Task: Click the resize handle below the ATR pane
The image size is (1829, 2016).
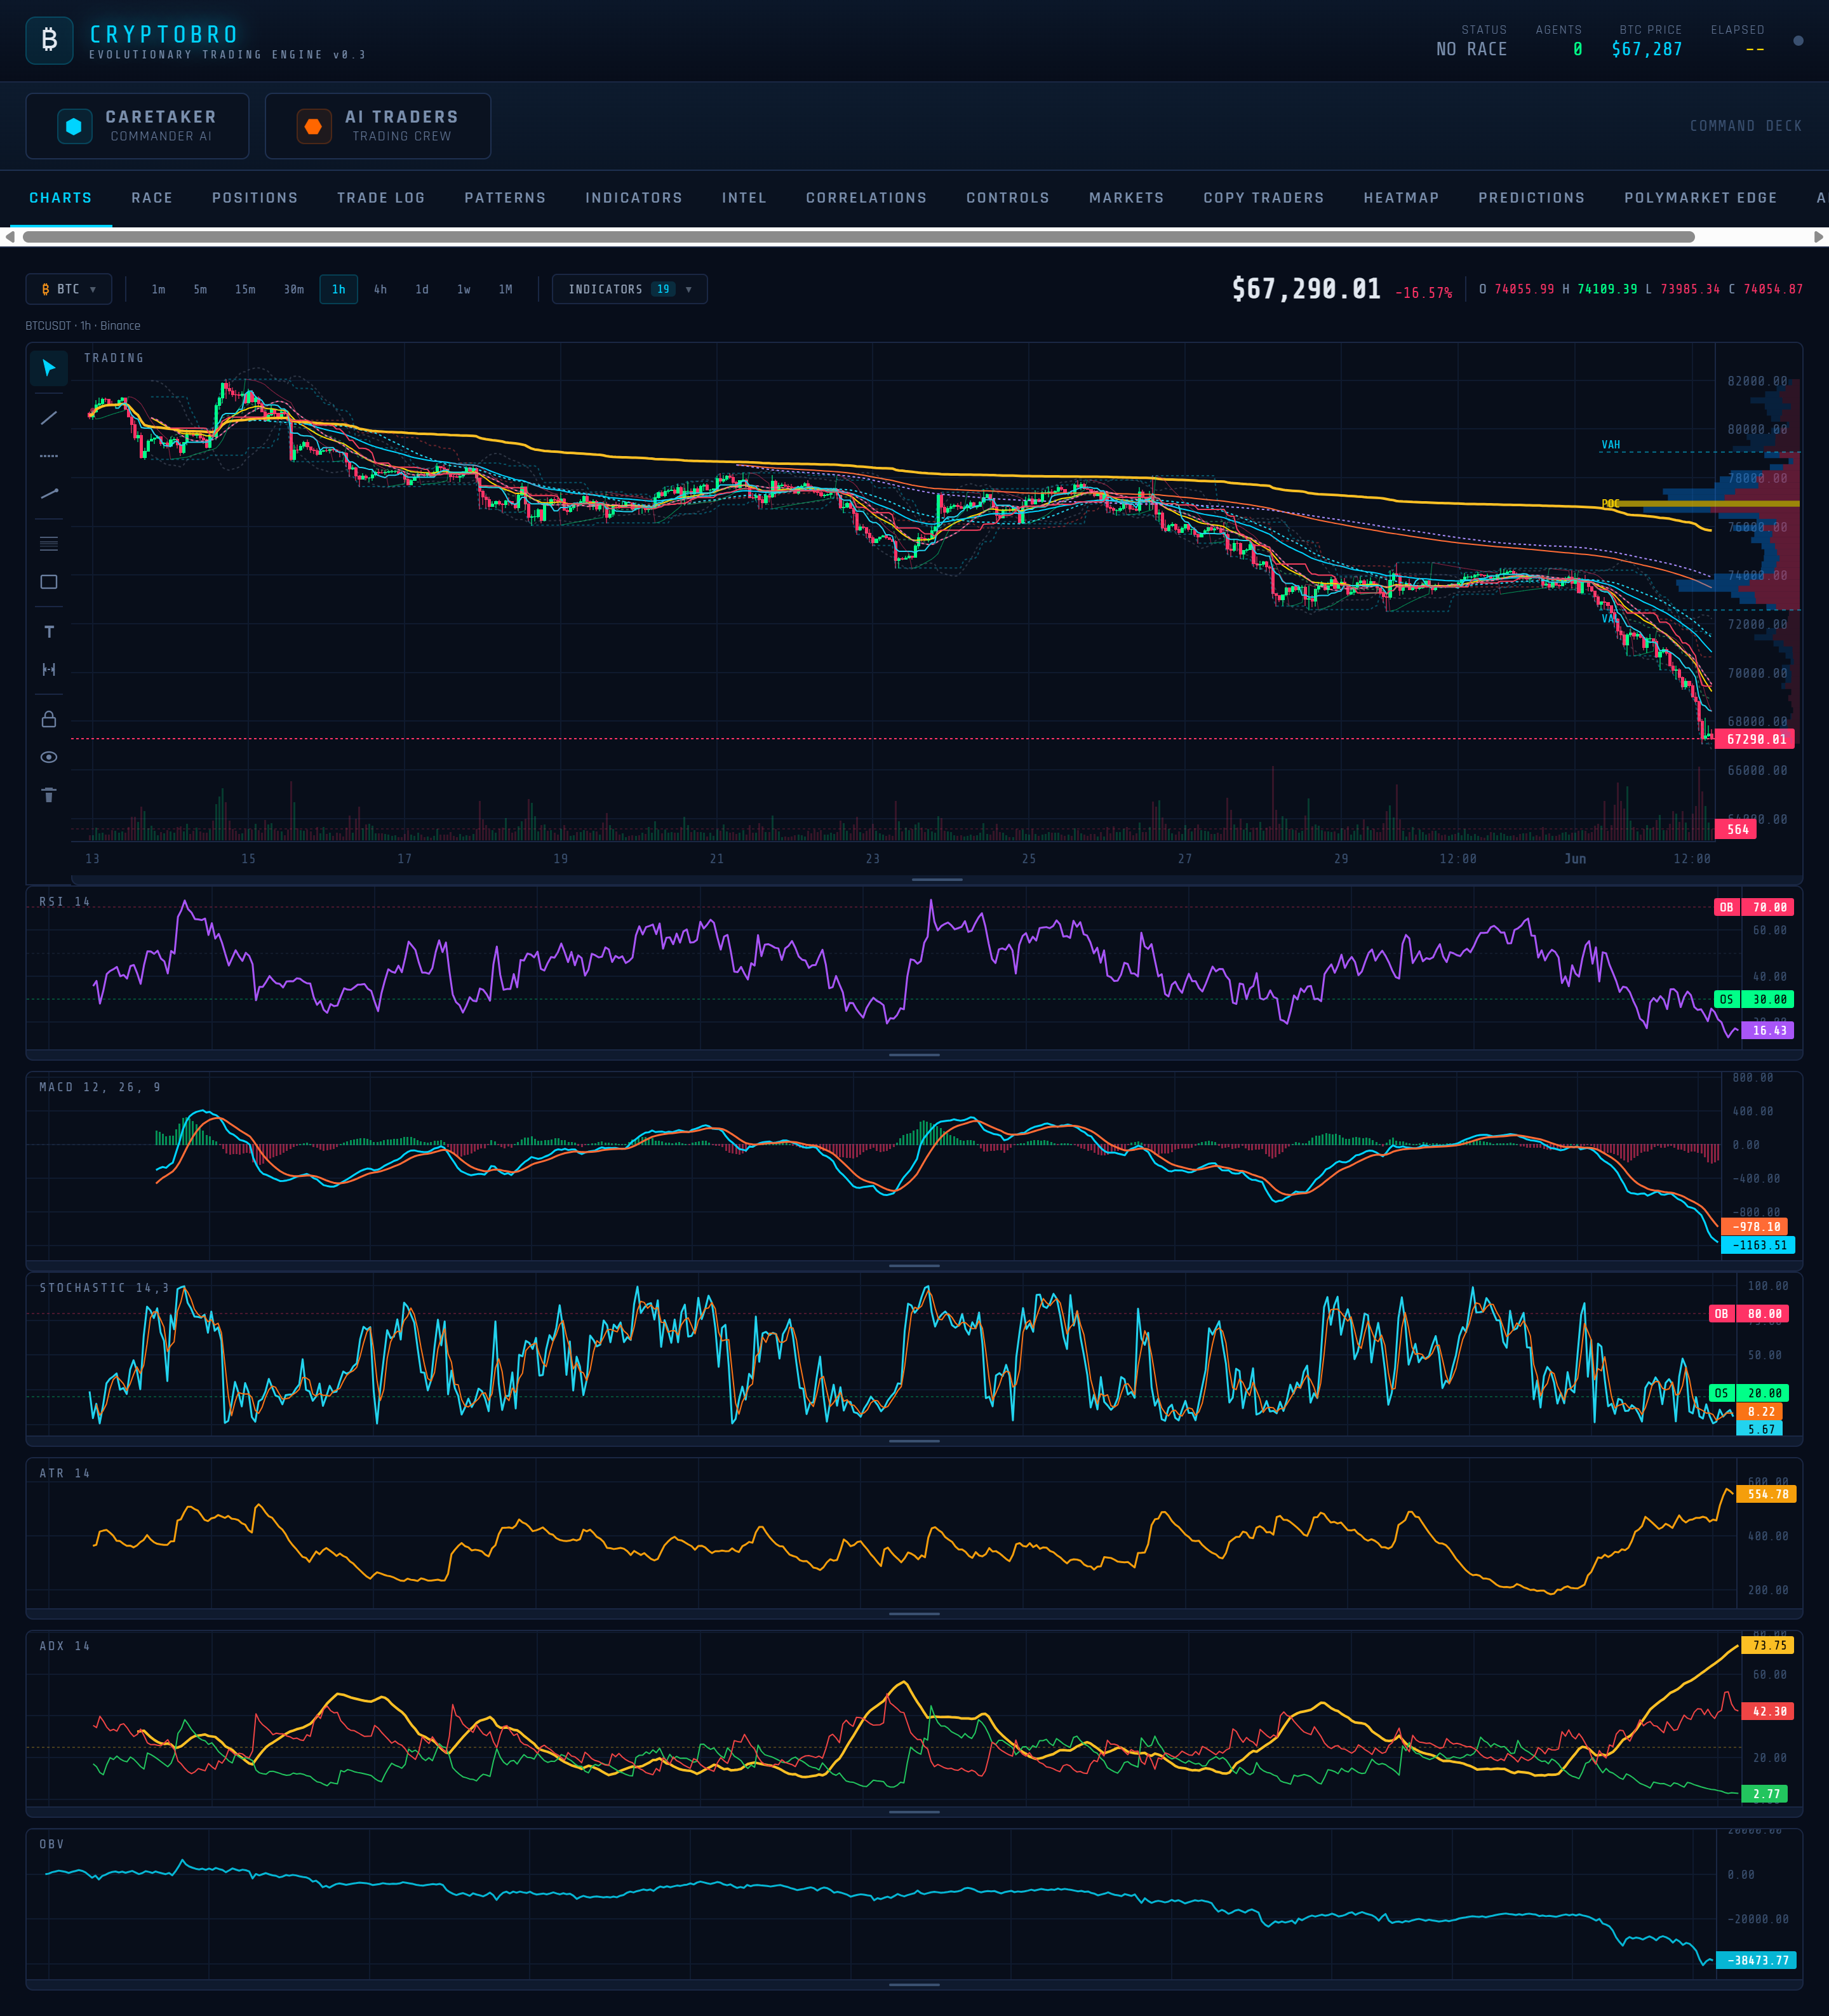Action: click(x=914, y=1614)
